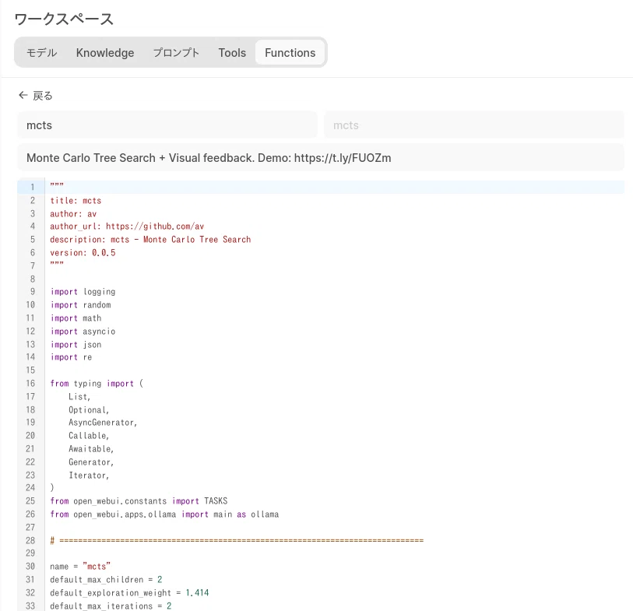This screenshot has width=633, height=611.
Task: Click the author_url github line
Action: tap(127, 226)
